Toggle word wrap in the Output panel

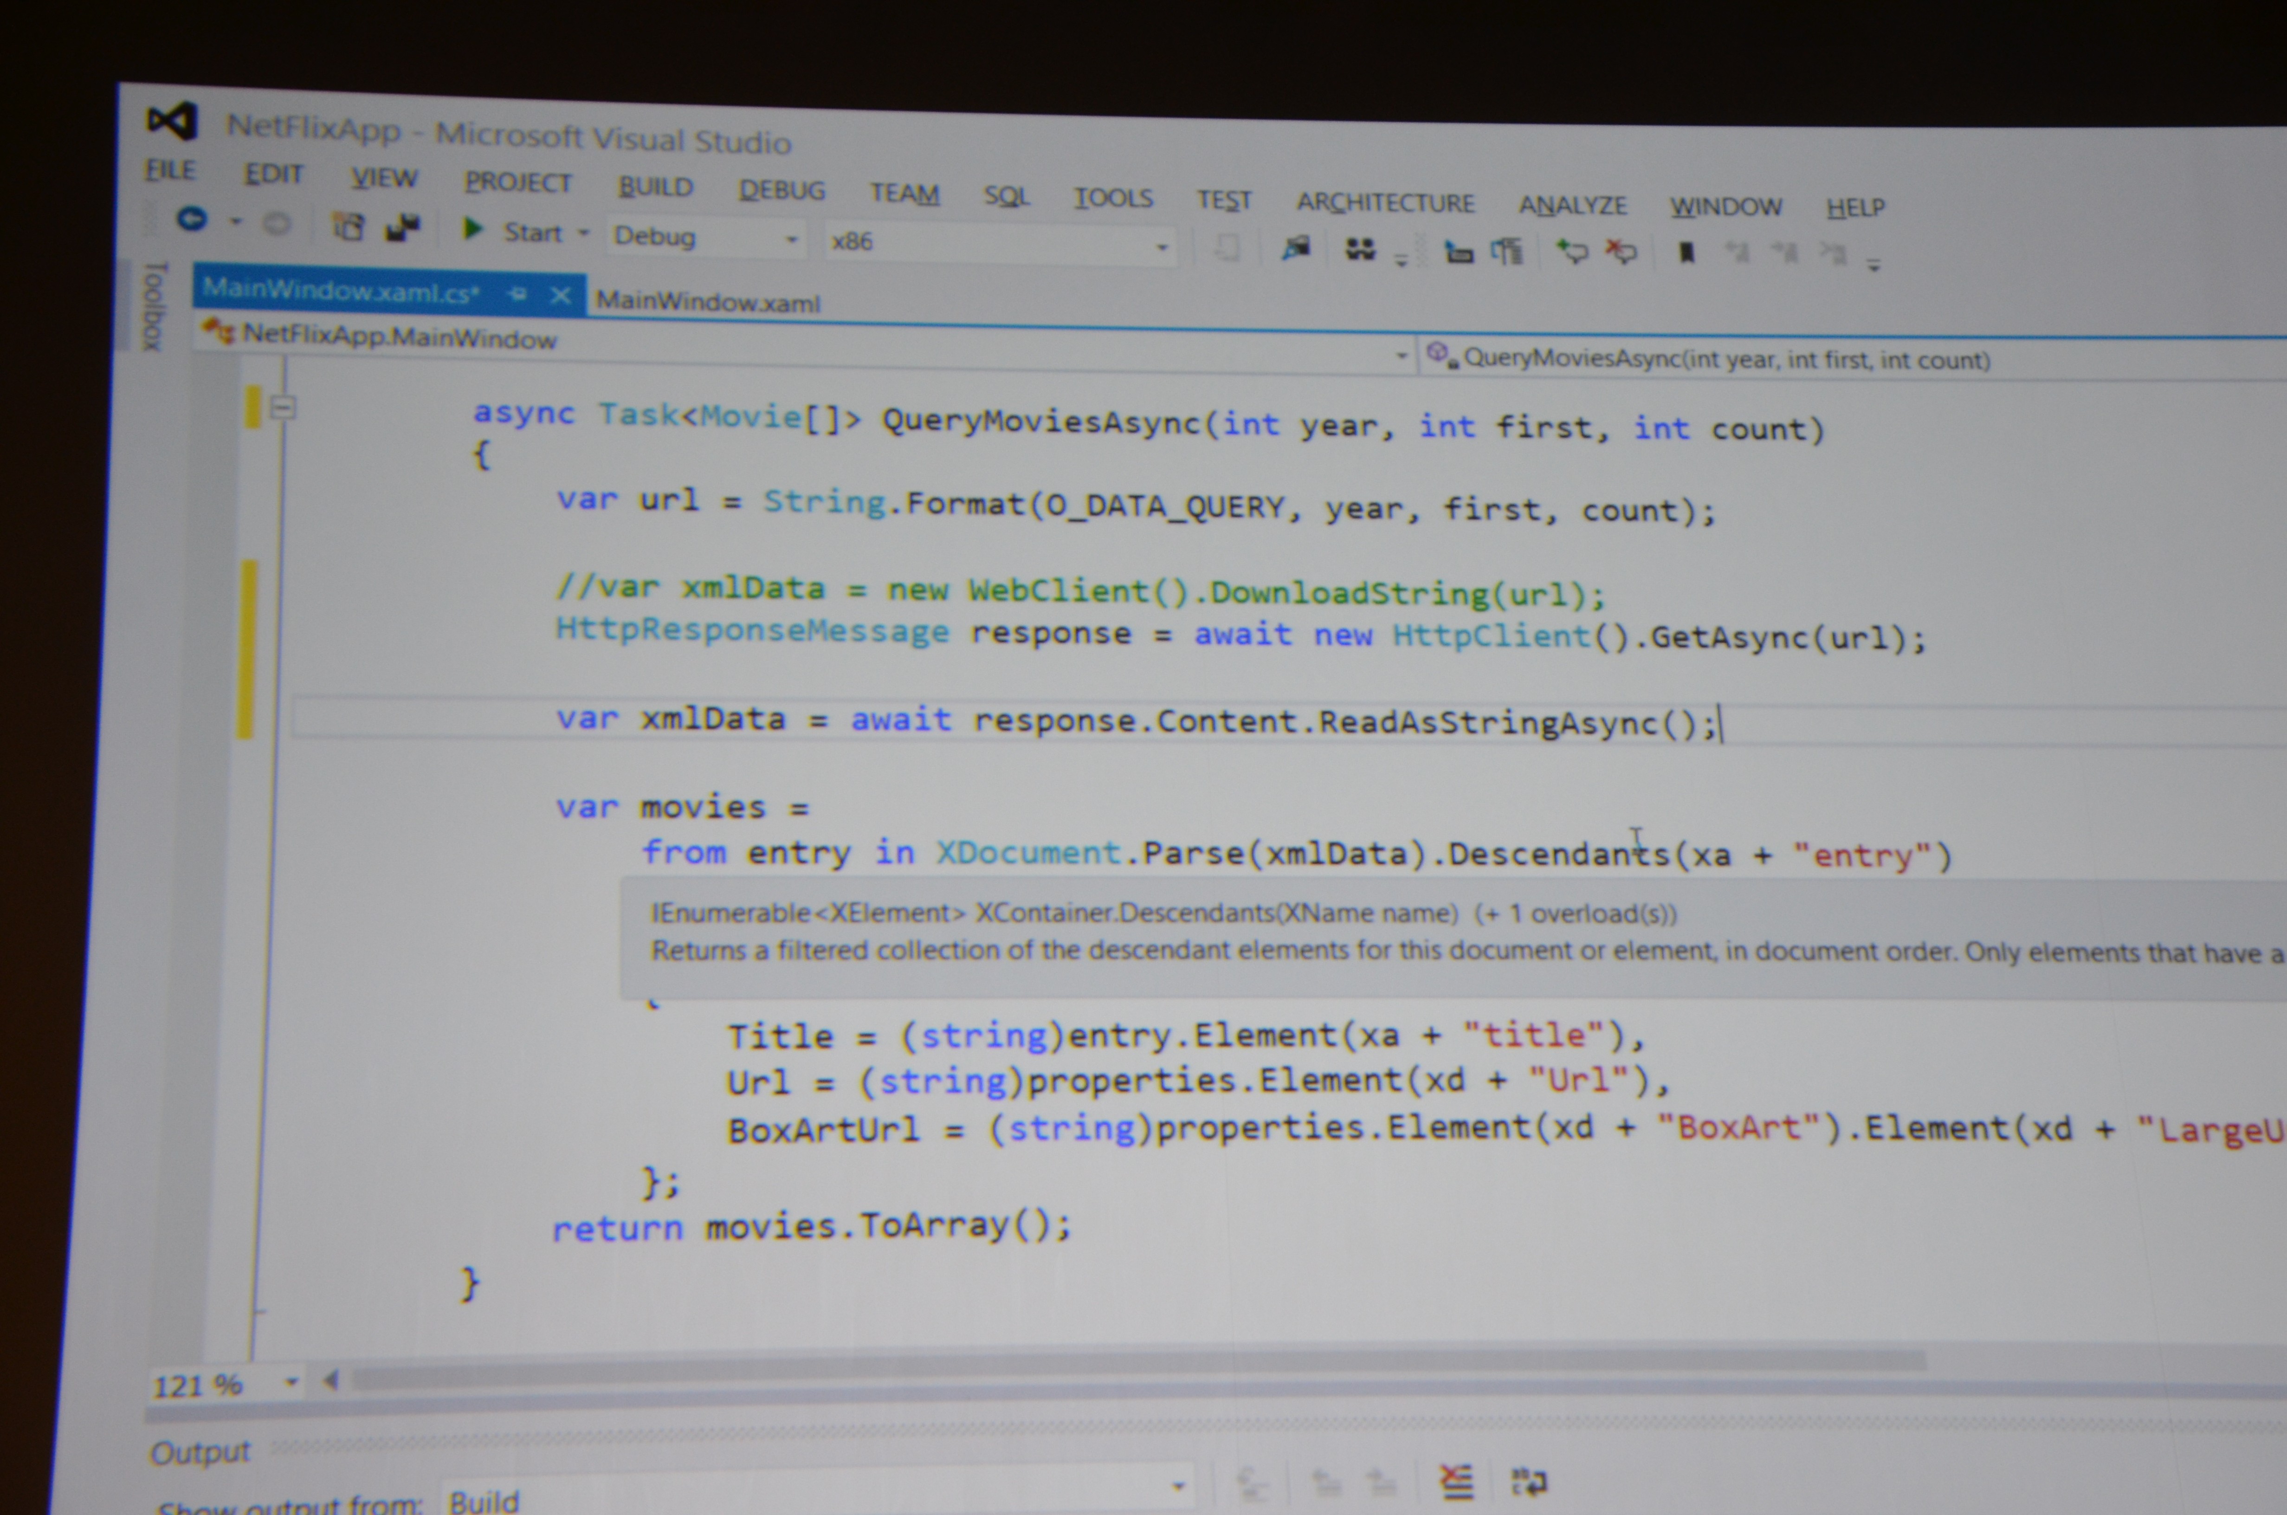1529,1481
